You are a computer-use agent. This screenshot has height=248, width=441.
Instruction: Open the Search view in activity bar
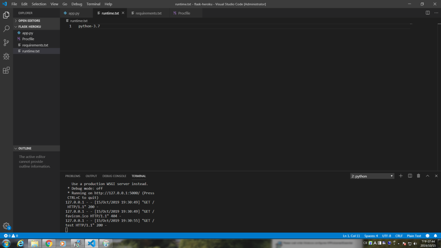click(6, 29)
